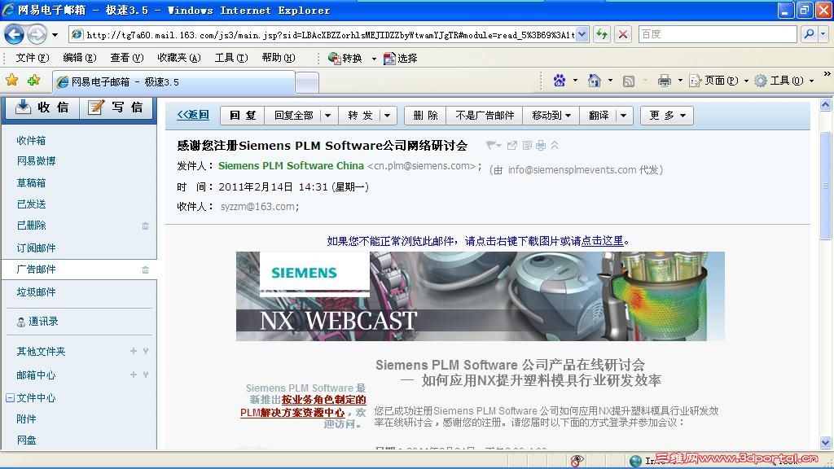This screenshot has height=469, width=834.
Task: Click the 转换 toolbar icon
Action: point(345,58)
